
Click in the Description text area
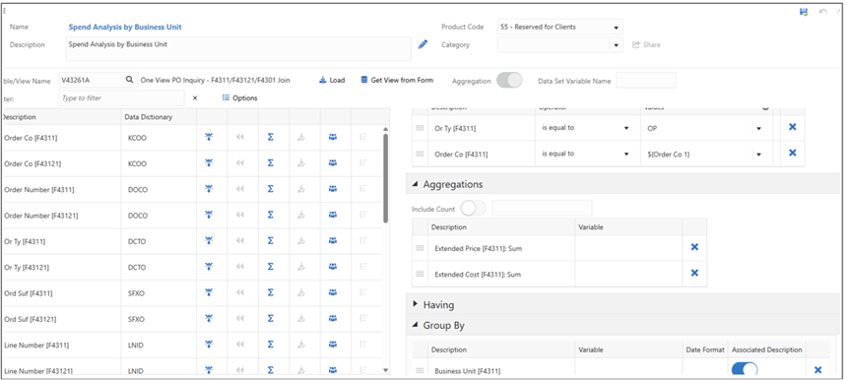click(238, 48)
